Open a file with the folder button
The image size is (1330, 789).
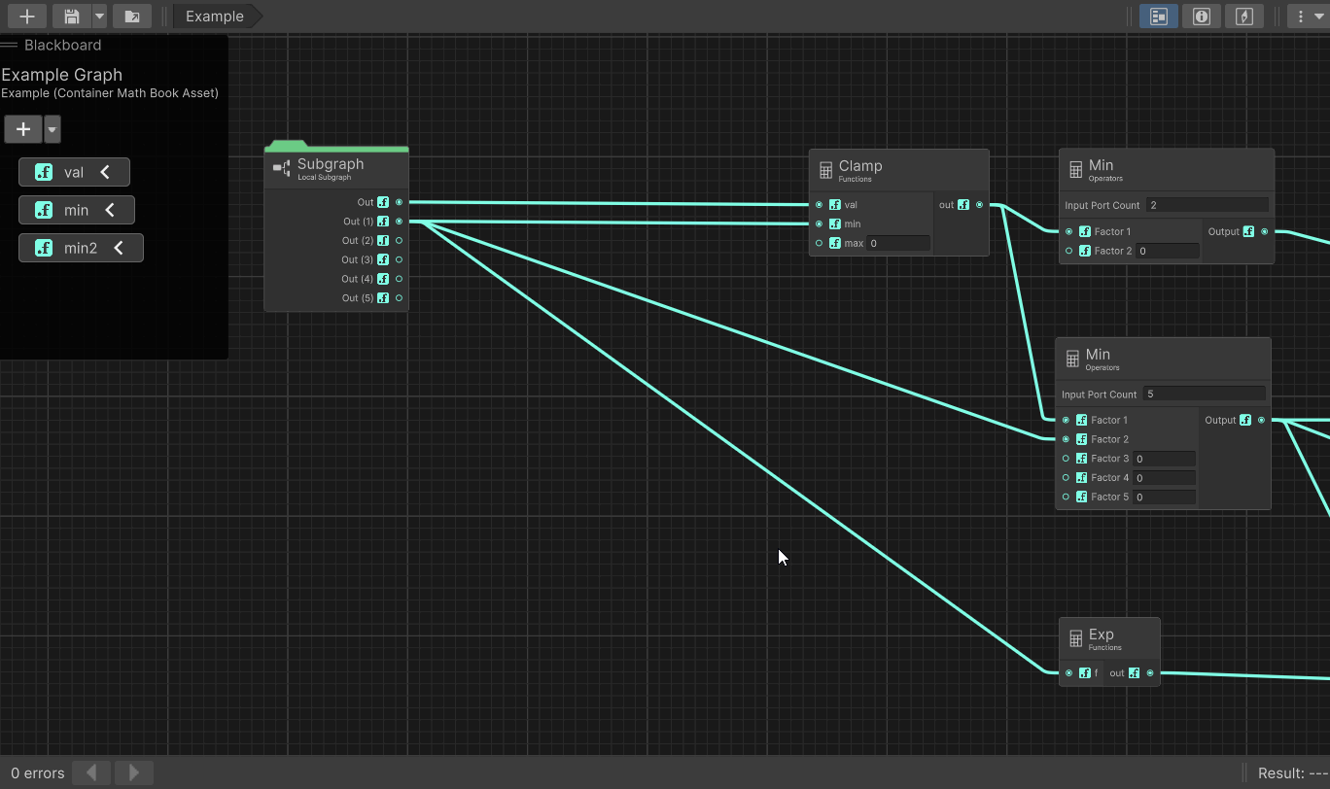(x=132, y=16)
